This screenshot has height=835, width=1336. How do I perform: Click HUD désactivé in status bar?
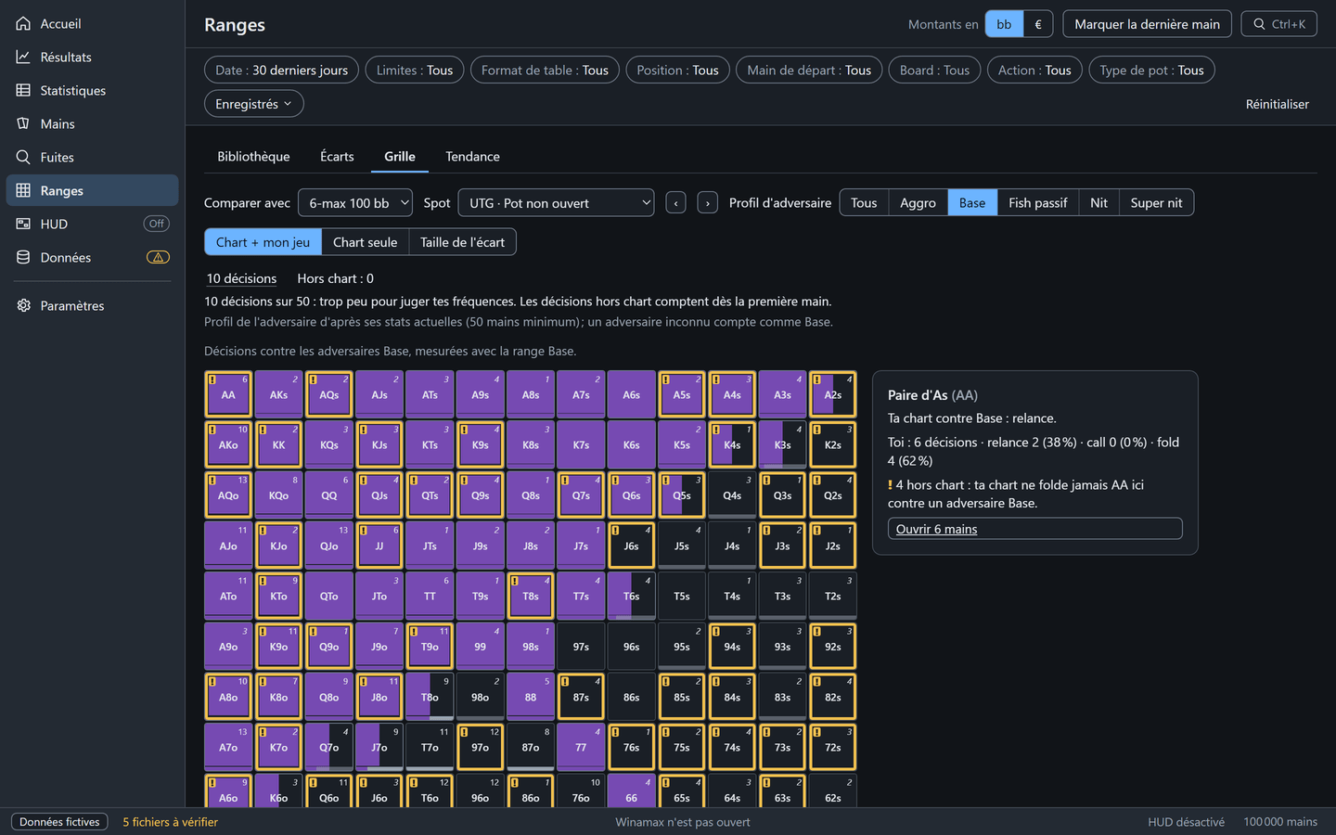coord(1186,822)
